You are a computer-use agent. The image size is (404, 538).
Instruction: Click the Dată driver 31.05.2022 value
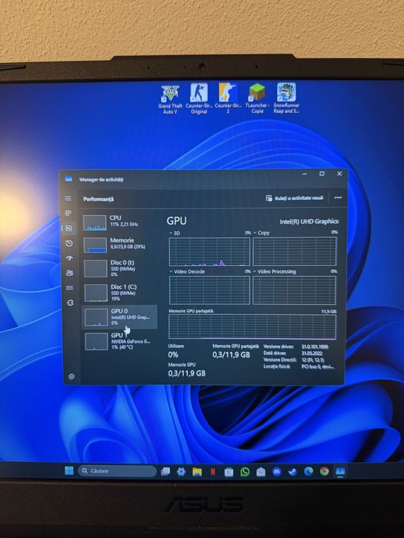[x=312, y=353]
